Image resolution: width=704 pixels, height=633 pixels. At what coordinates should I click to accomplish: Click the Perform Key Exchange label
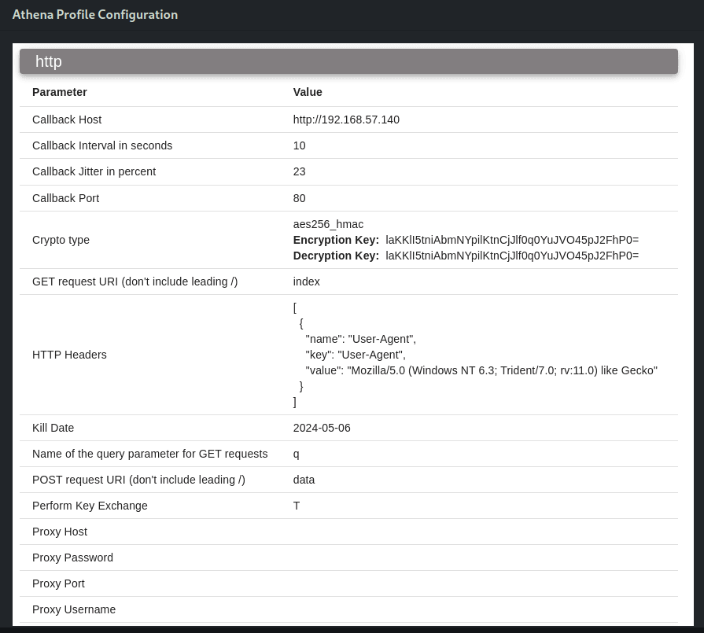click(x=90, y=506)
